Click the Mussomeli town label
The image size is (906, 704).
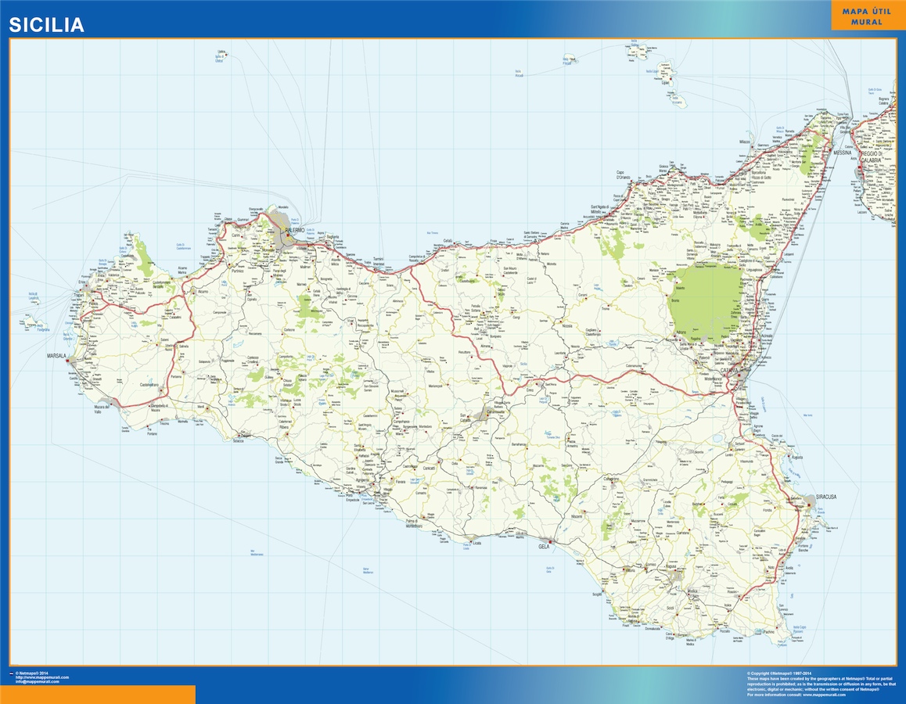coord(397,391)
